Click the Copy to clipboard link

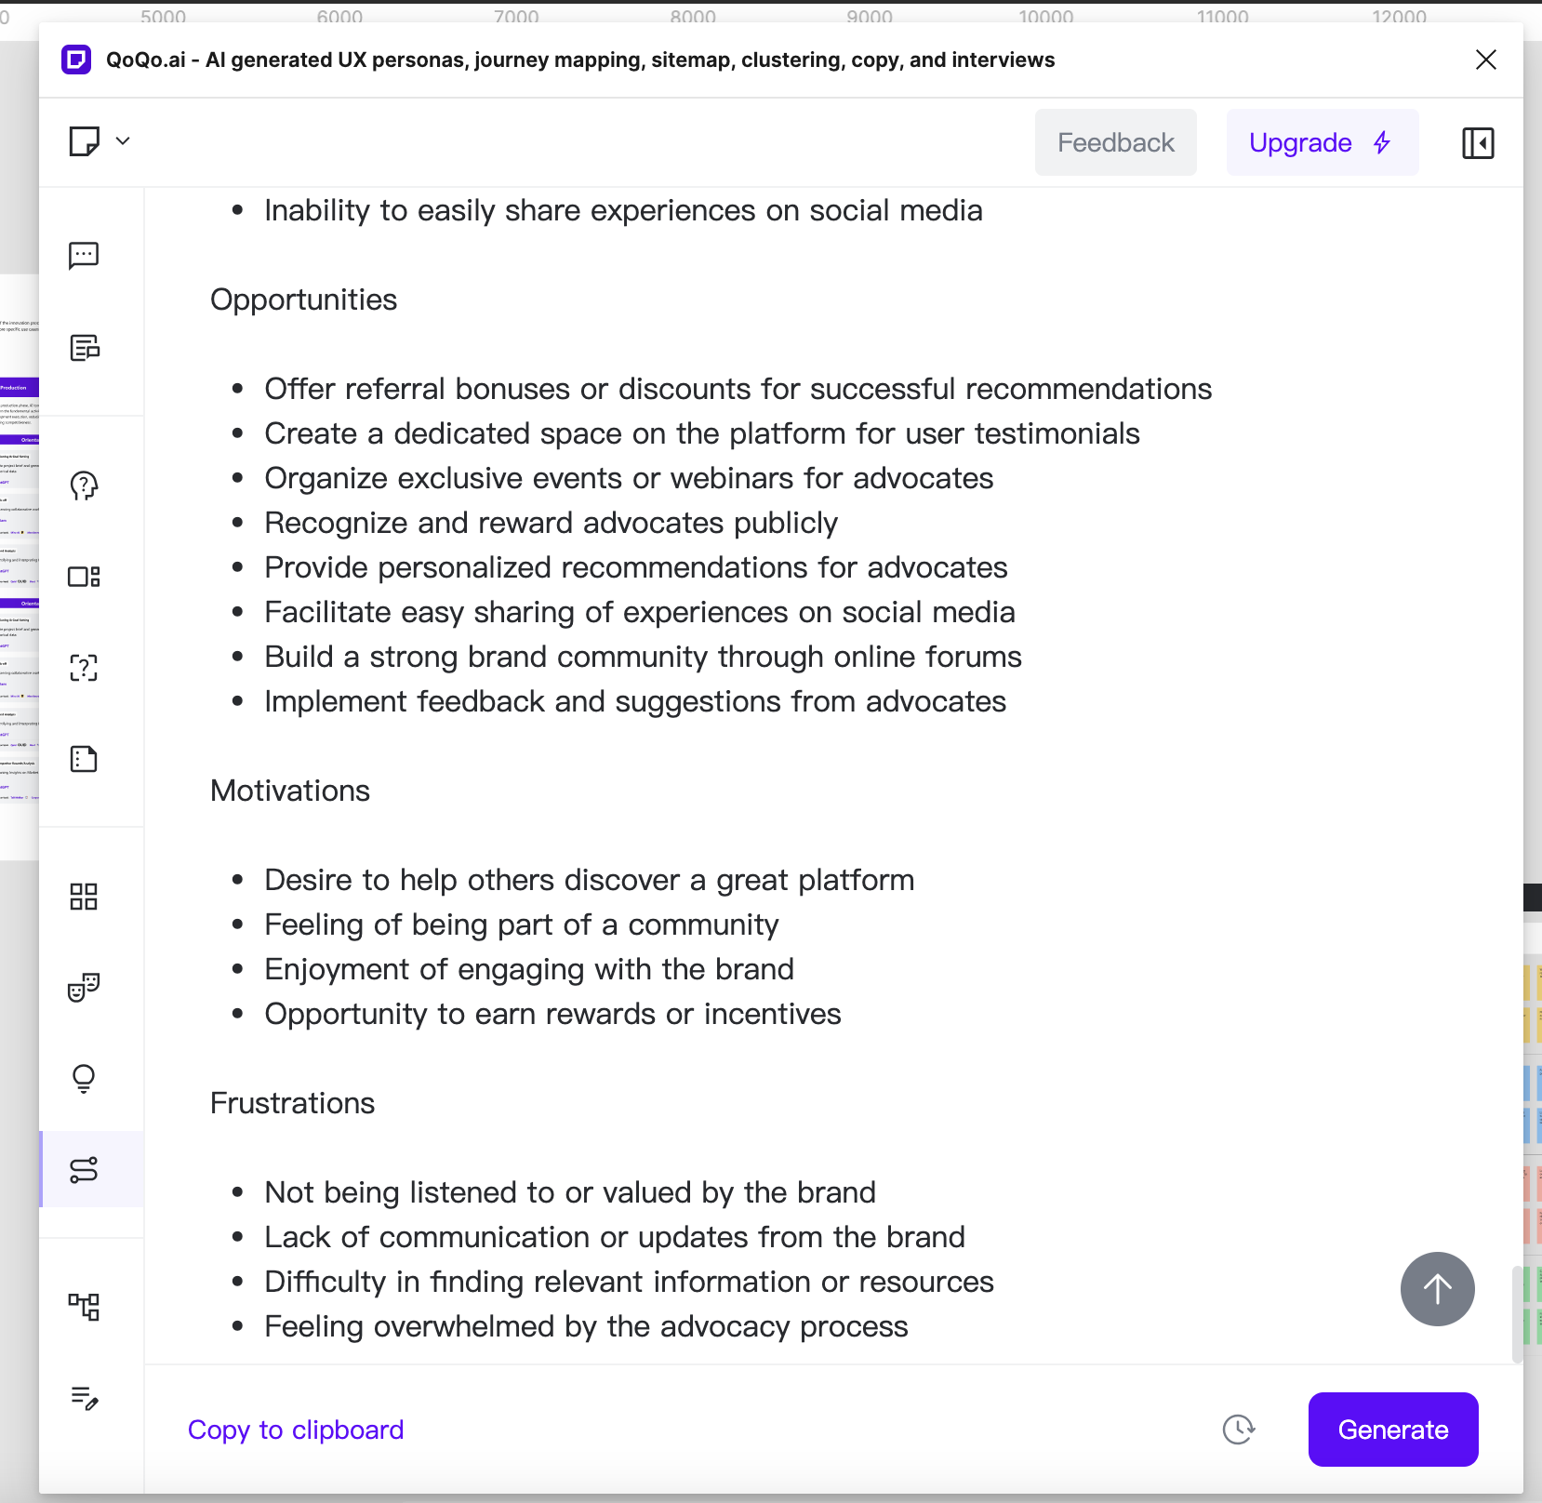296,1430
